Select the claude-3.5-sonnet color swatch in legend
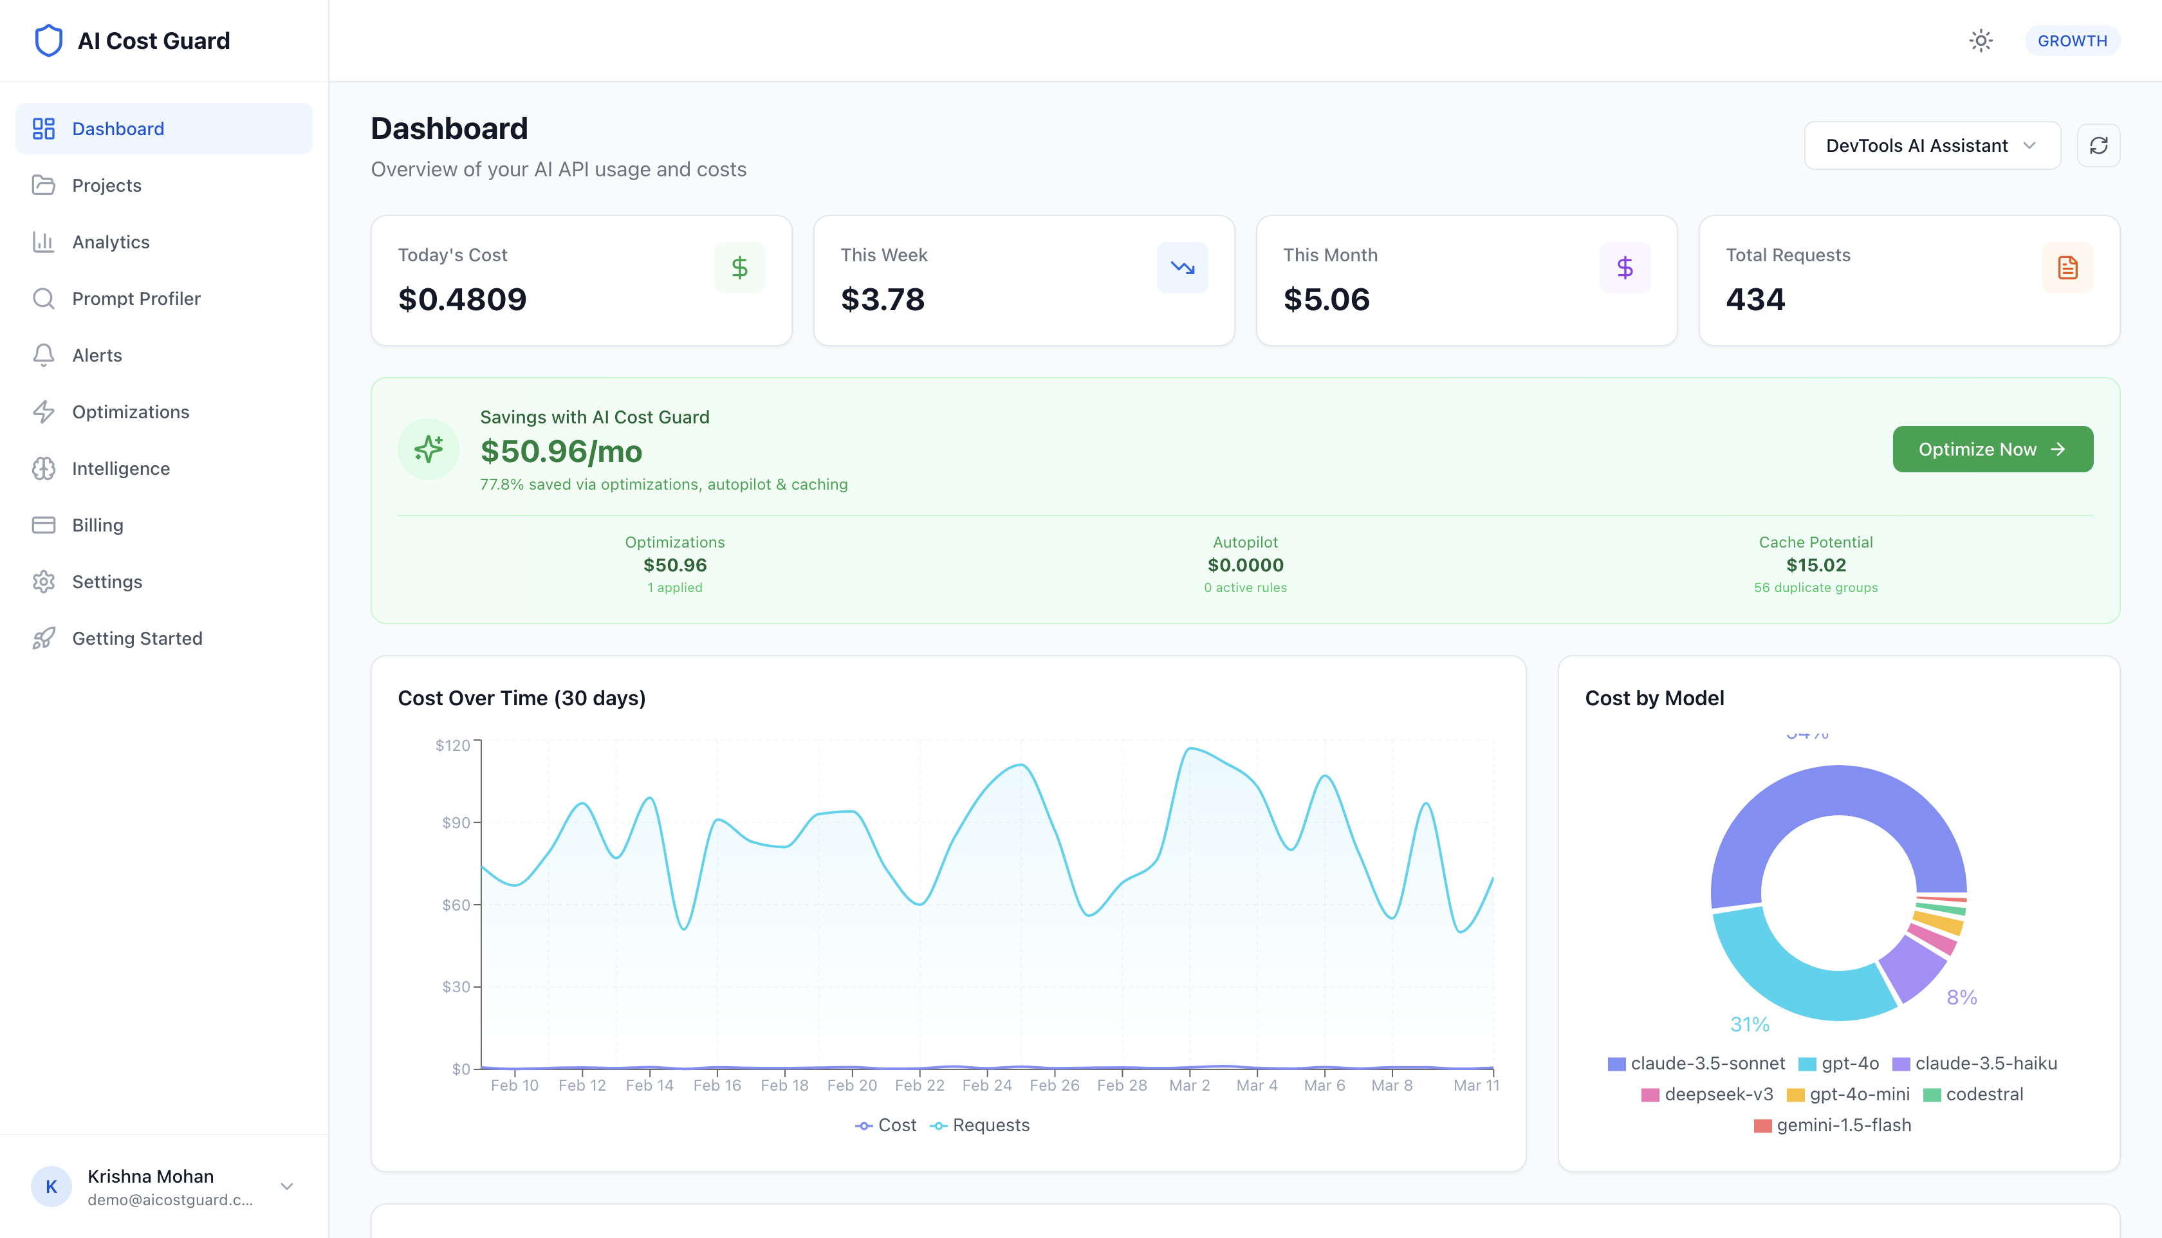Viewport: 2162px width, 1238px height. 1616,1063
